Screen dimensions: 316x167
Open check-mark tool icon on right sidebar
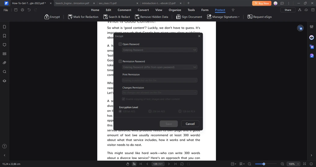[x=312, y=56]
